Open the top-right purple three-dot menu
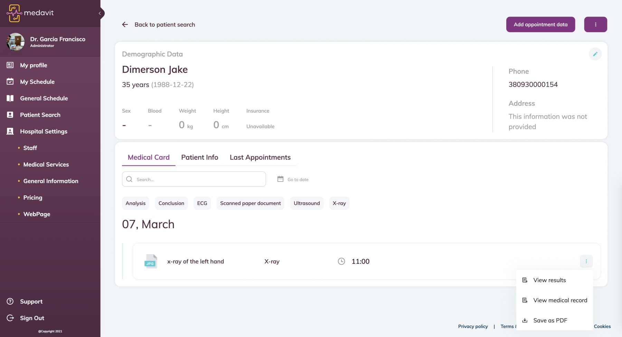The height and width of the screenshot is (337, 622). coord(595,25)
